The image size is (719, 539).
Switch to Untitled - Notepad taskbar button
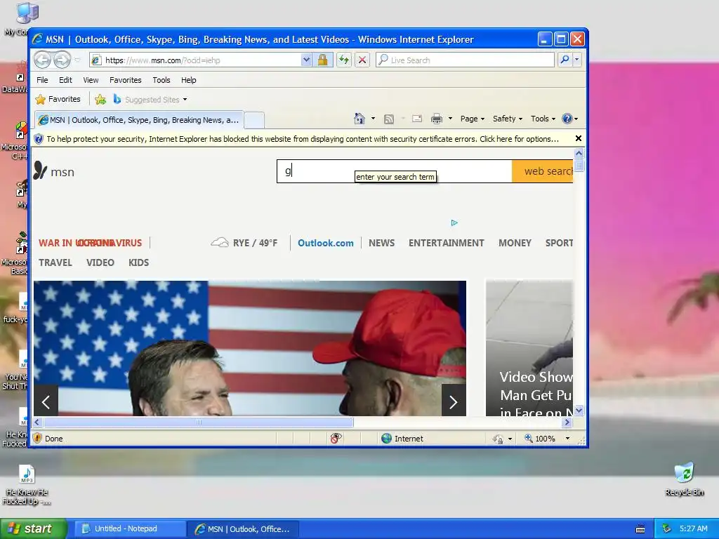[x=129, y=529]
